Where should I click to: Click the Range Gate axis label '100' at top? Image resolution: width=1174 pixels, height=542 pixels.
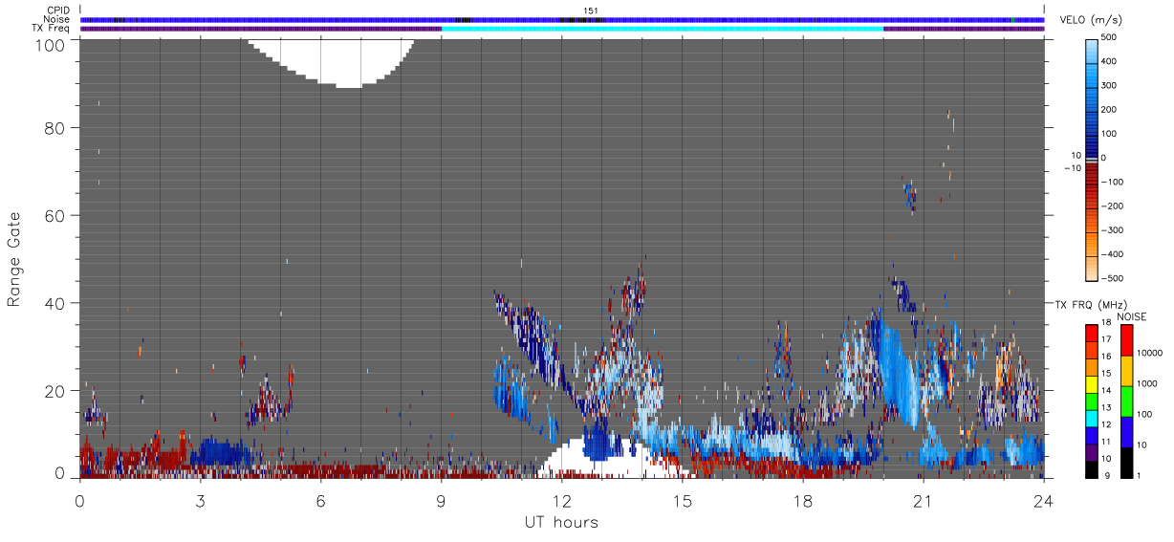click(x=49, y=45)
